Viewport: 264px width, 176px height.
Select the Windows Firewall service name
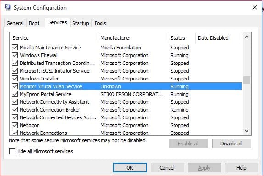[x=39, y=55]
